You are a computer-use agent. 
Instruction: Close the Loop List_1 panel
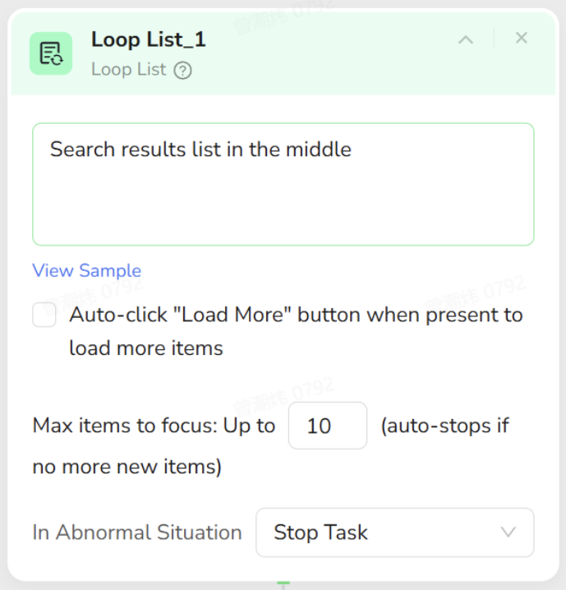point(521,38)
